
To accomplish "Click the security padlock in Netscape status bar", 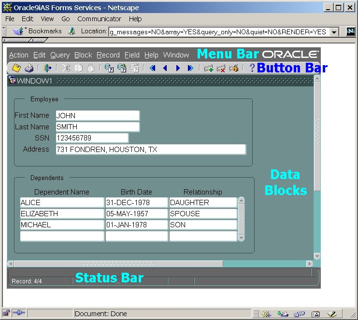I will pos(6,313).
